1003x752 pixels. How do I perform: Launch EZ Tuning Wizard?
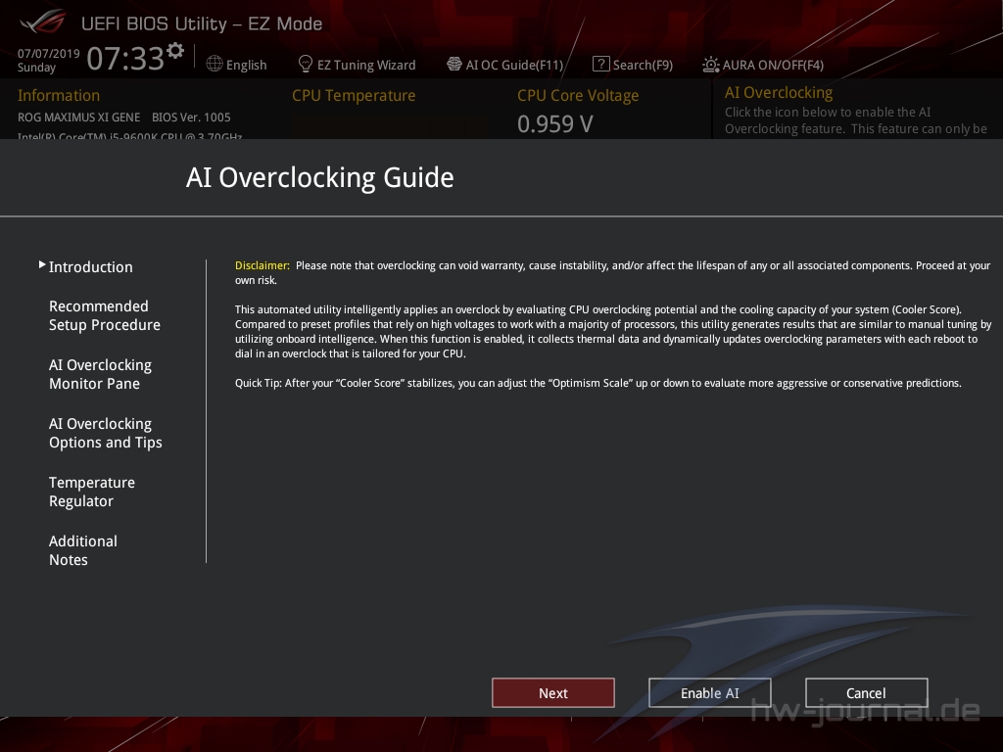coord(357,65)
